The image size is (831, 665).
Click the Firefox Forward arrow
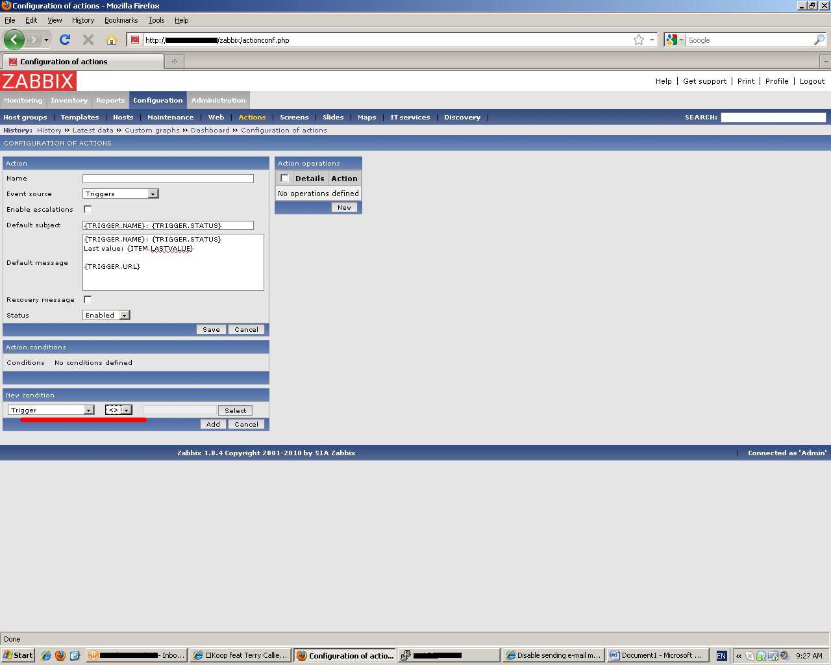[x=33, y=40]
